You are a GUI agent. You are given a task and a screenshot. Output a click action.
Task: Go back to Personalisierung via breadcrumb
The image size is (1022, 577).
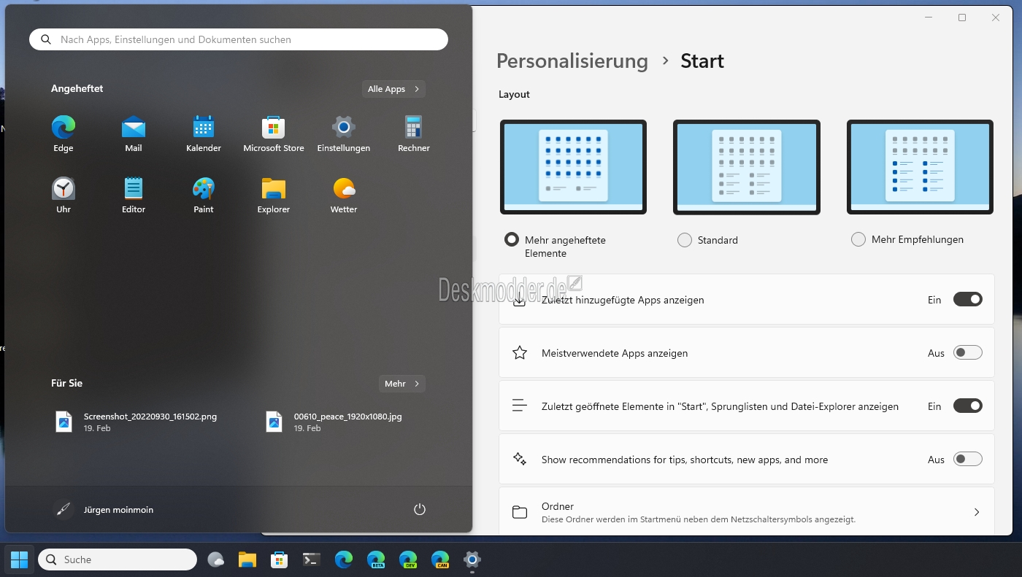(572, 61)
